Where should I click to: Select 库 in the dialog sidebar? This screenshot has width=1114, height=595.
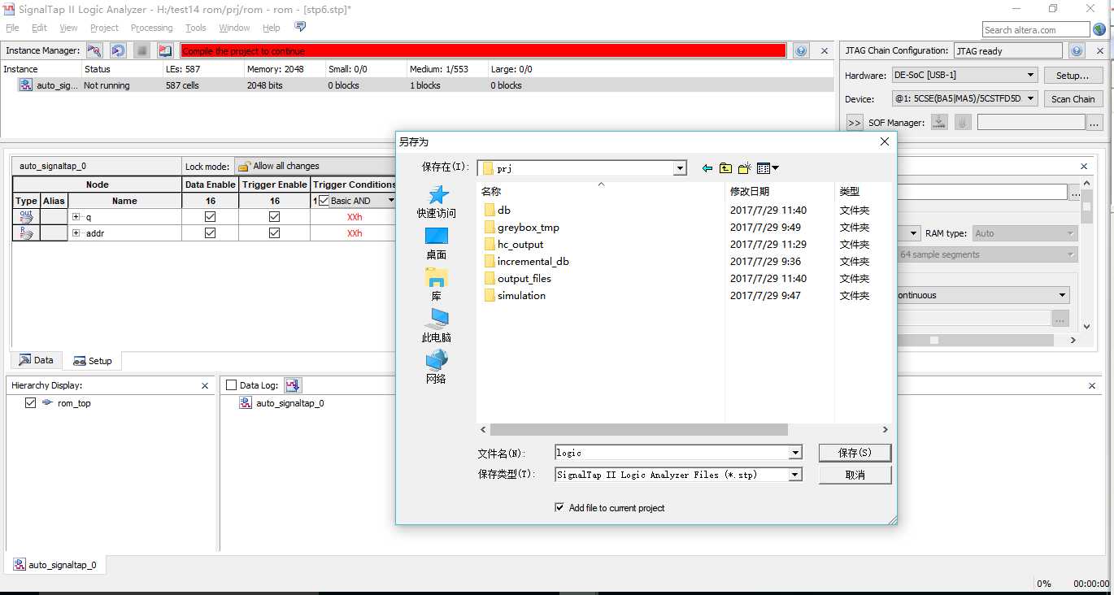point(437,284)
